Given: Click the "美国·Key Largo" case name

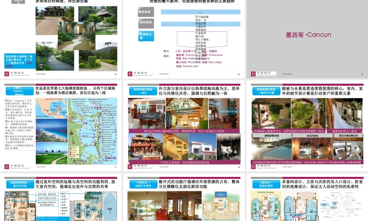Looking at the screenshot, I should click(x=212, y=62).
